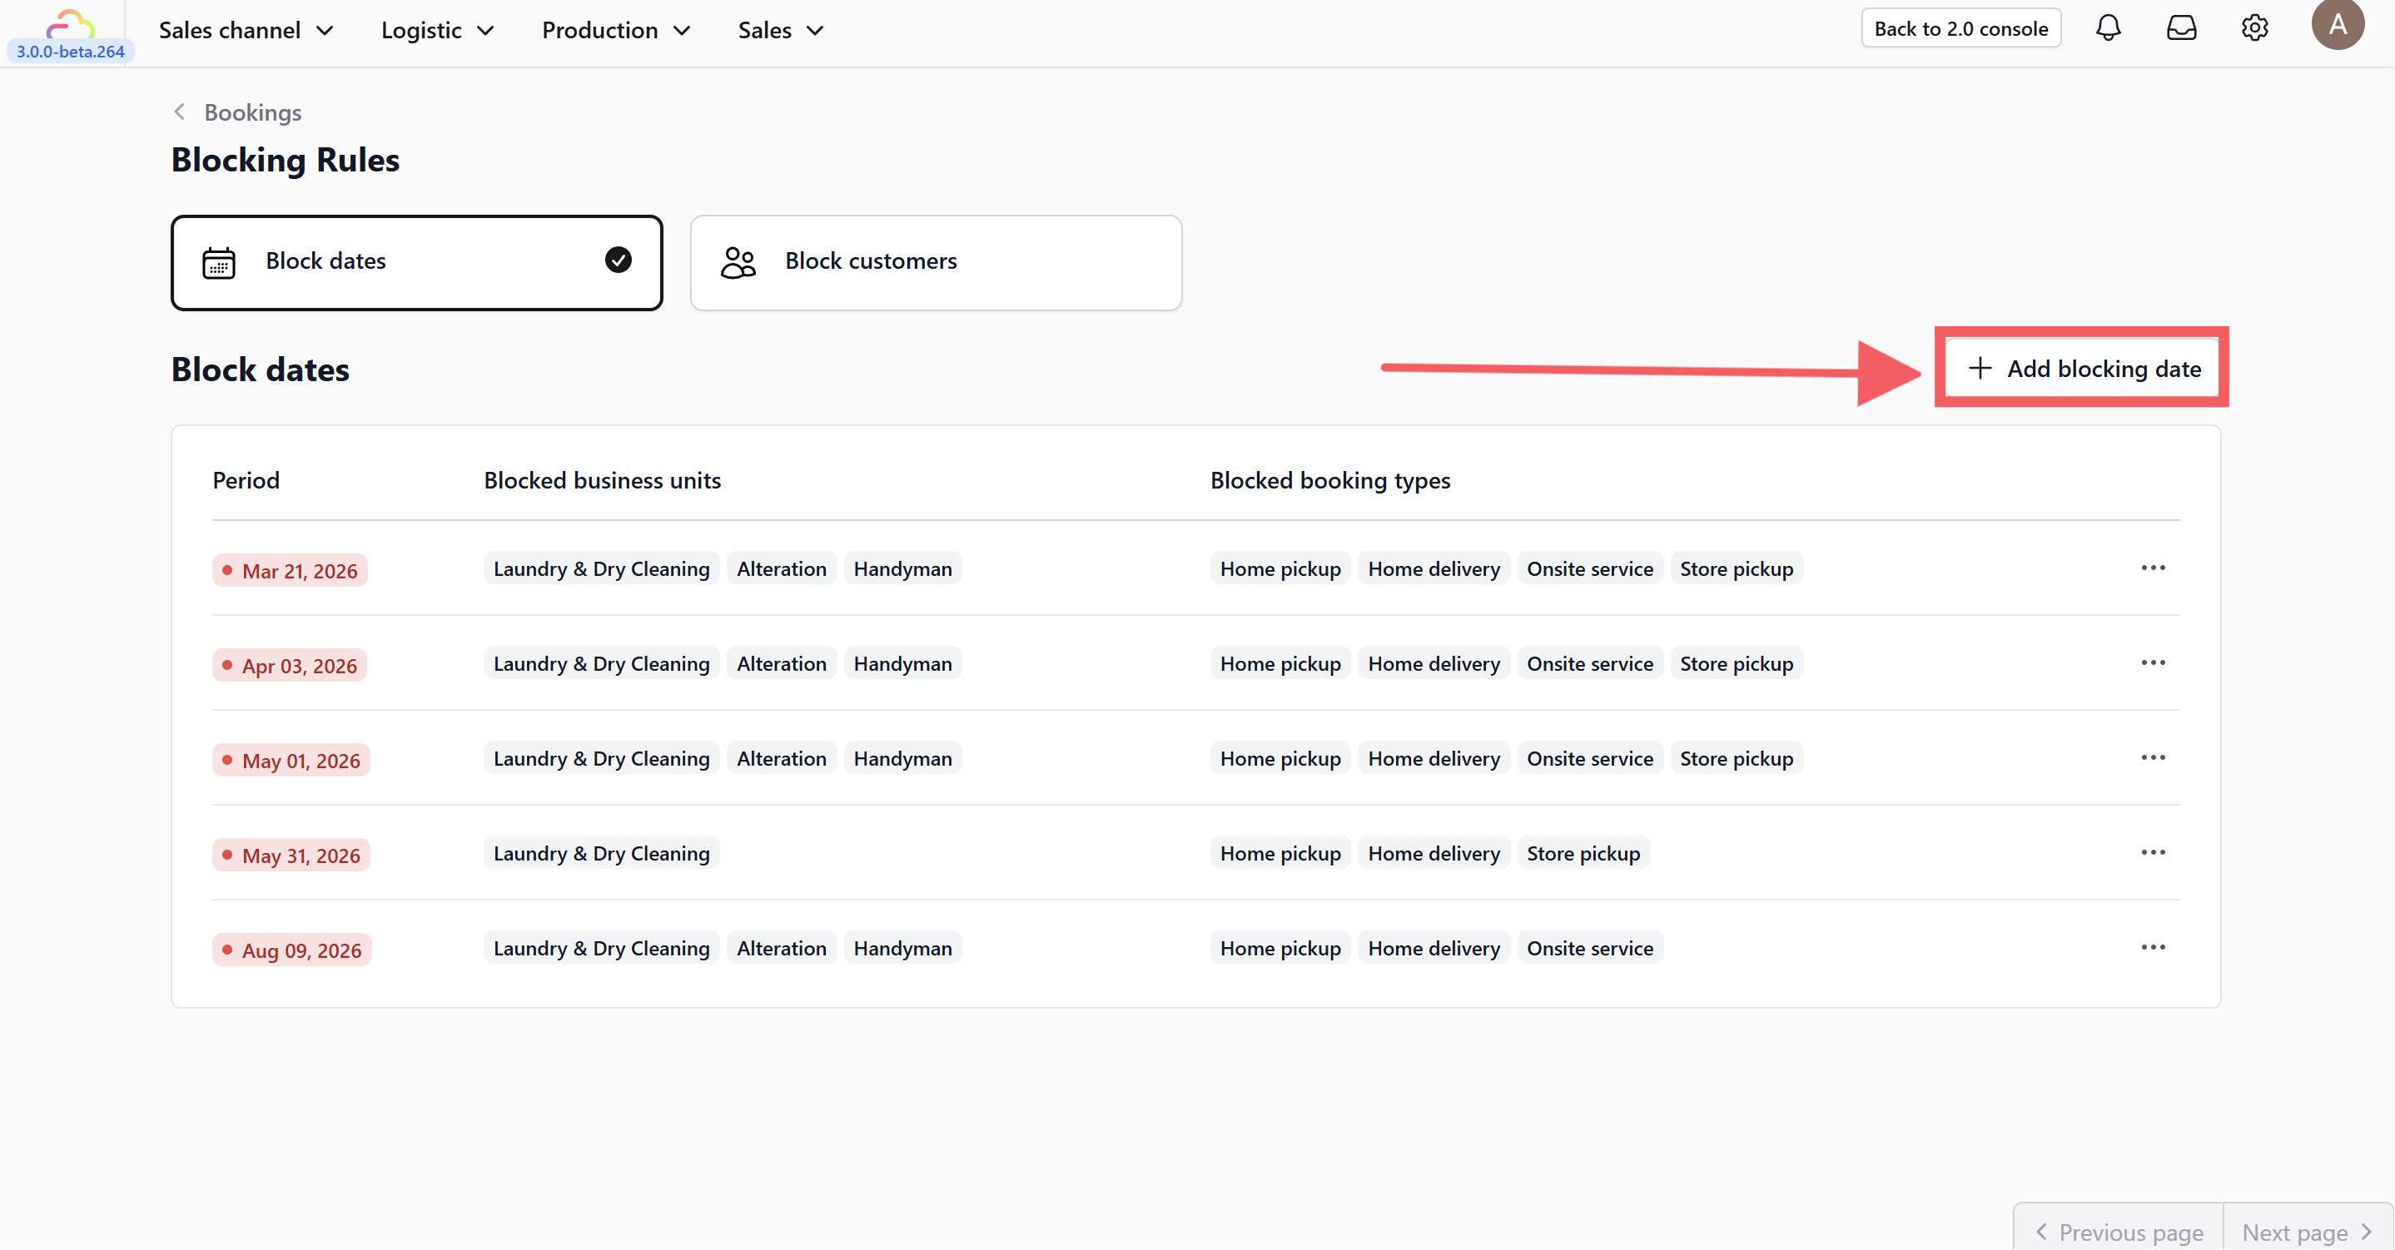Screen dimensions: 2395x1250
Task: Go to Next page in pagination
Action: click(2306, 1232)
